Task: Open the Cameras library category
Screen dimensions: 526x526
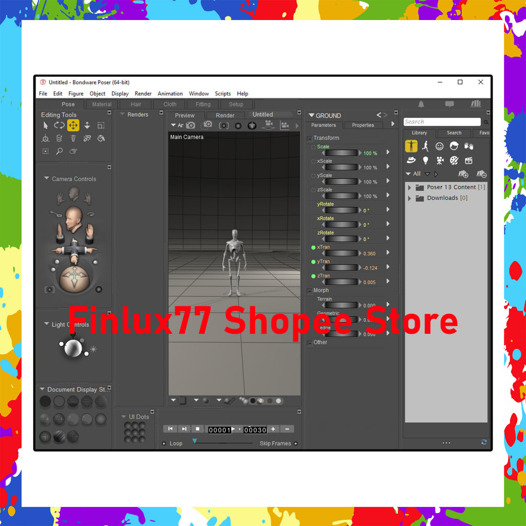Action: [439, 161]
